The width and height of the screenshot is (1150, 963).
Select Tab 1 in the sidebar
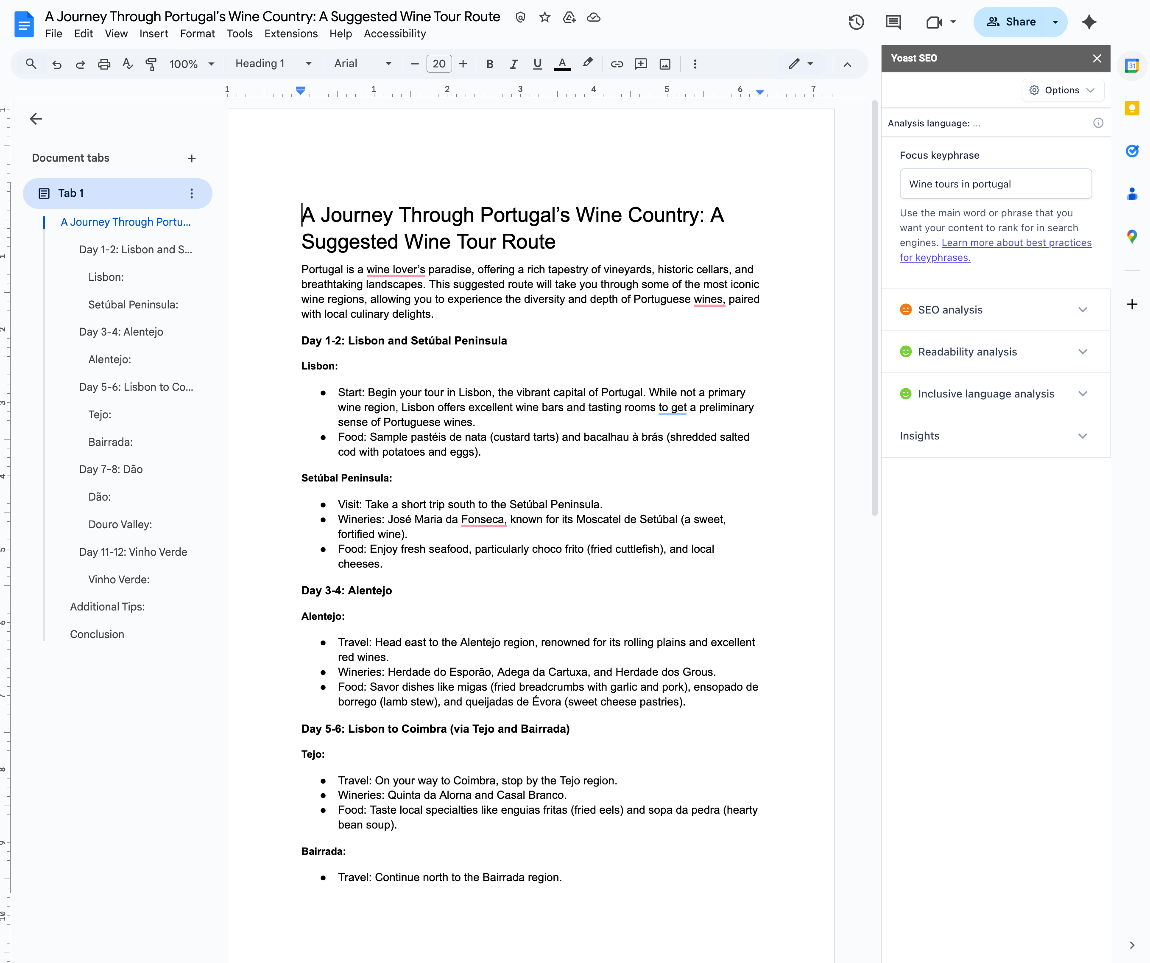click(x=117, y=193)
